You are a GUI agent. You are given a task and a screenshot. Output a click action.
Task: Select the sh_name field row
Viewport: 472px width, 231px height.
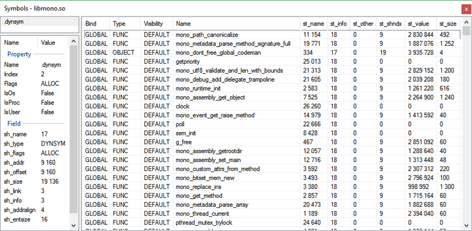(35, 134)
